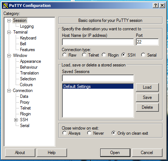Viewport: 168px width, 161px height.
Task: Open the Selection settings category
Action: (x=28, y=79)
